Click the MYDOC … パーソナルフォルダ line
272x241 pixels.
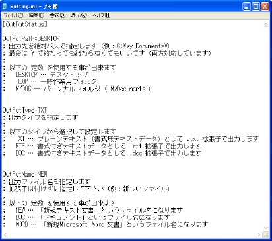tap(77, 89)
